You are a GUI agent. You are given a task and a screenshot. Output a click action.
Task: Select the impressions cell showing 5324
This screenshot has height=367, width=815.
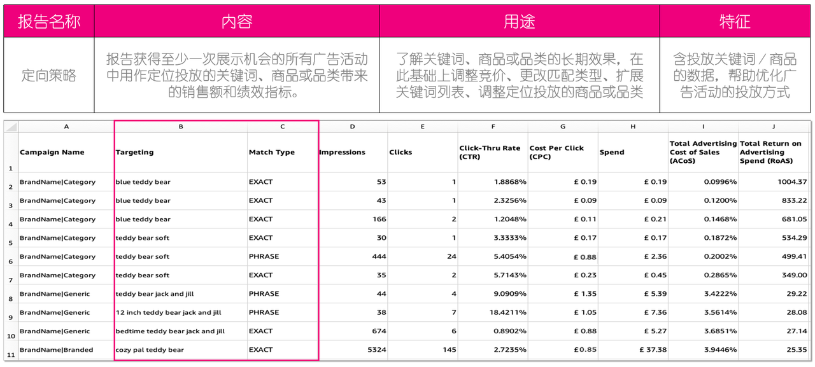[353, 350]
